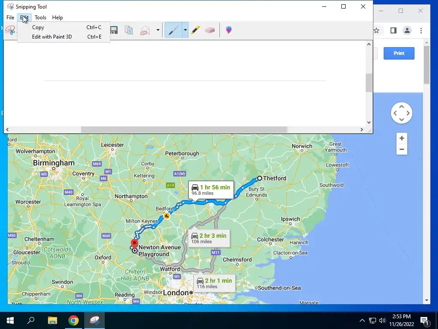Click the New snip scissors icon
This screenshot has height=329, width=438.
tap(10, 30)
